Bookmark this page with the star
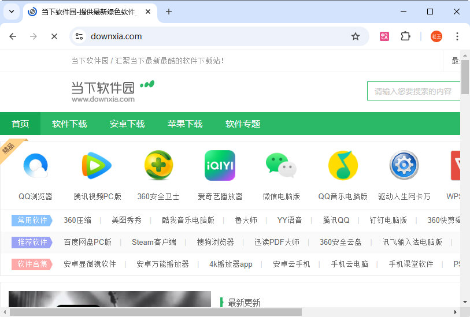This screenshot has width=470, height=317. (356, 36)
